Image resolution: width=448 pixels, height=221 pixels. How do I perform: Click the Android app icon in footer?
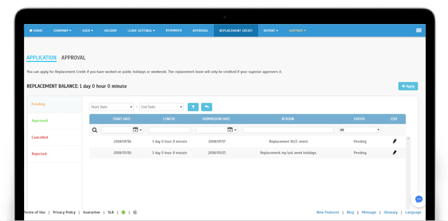coord(123,212)
